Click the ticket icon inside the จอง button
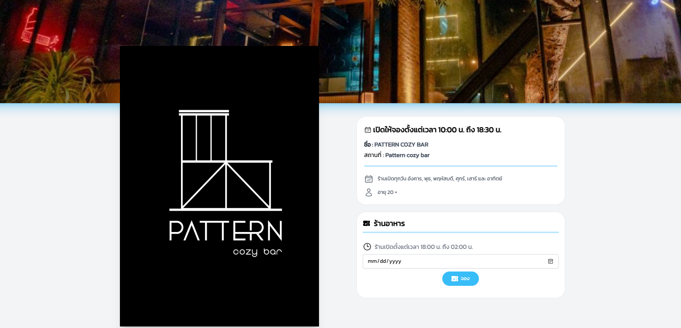681x328 pixels. (x=455, y=279)
